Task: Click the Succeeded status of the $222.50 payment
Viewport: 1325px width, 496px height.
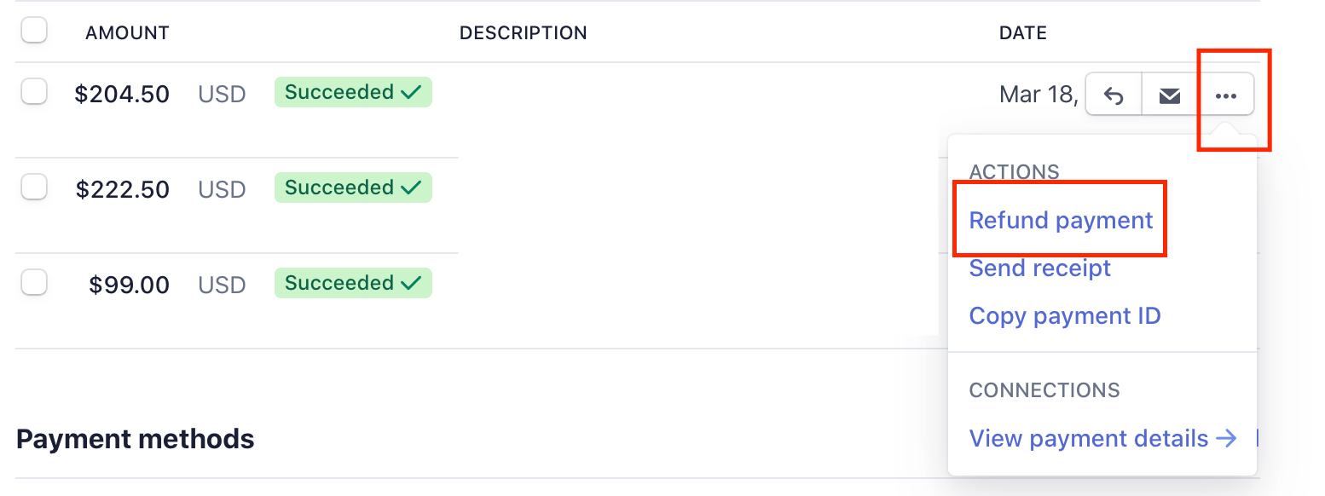Action: (x=353, y=187)
